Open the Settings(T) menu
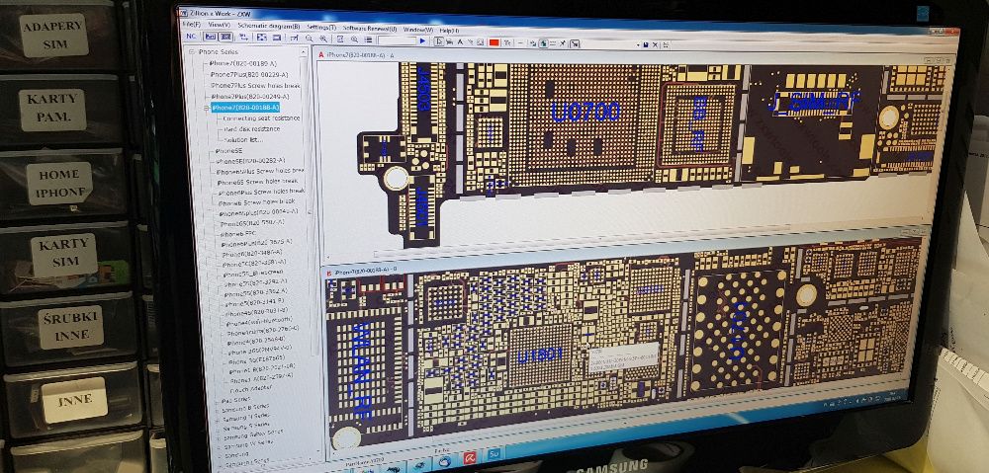989x473 pixels. 321,27
